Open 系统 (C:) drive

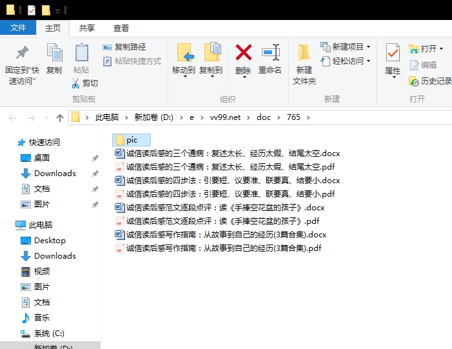[x=43, y=334]
